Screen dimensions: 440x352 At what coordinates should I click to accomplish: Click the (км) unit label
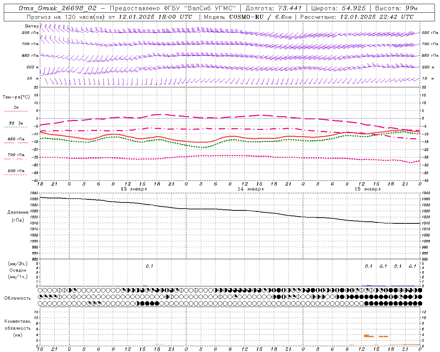(18, 334)
